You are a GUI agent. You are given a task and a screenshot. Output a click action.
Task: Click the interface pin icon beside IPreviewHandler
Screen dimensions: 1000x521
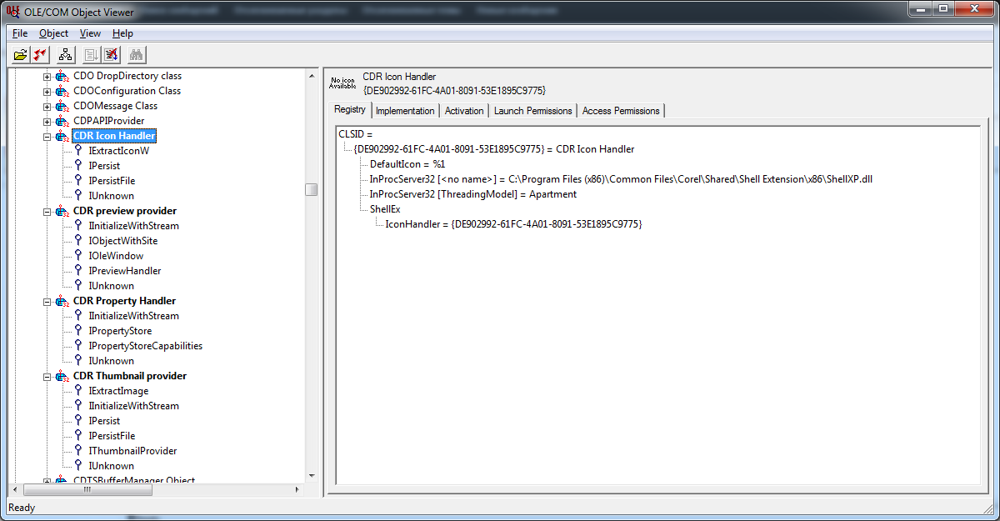coord(78,271)
